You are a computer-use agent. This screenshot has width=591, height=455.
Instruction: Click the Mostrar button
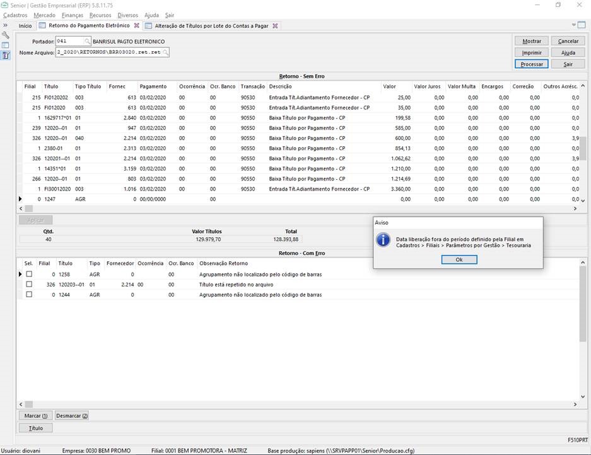(532, 41)
